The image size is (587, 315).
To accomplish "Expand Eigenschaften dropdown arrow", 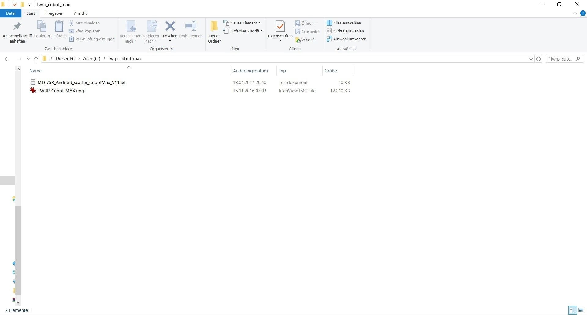I will coord(280,41).
